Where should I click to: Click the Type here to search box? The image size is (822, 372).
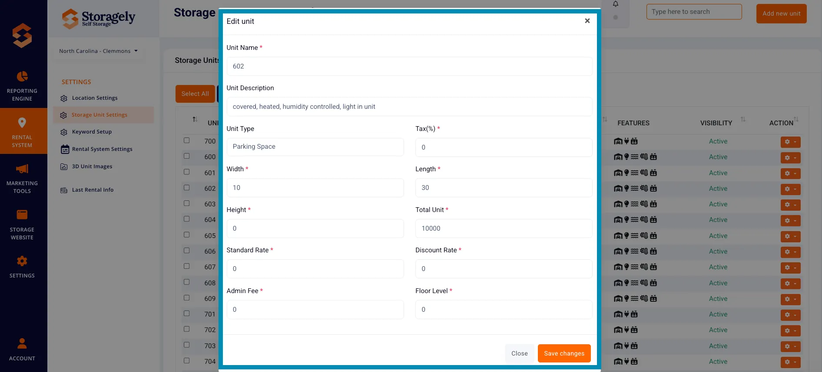pos(694,12)
